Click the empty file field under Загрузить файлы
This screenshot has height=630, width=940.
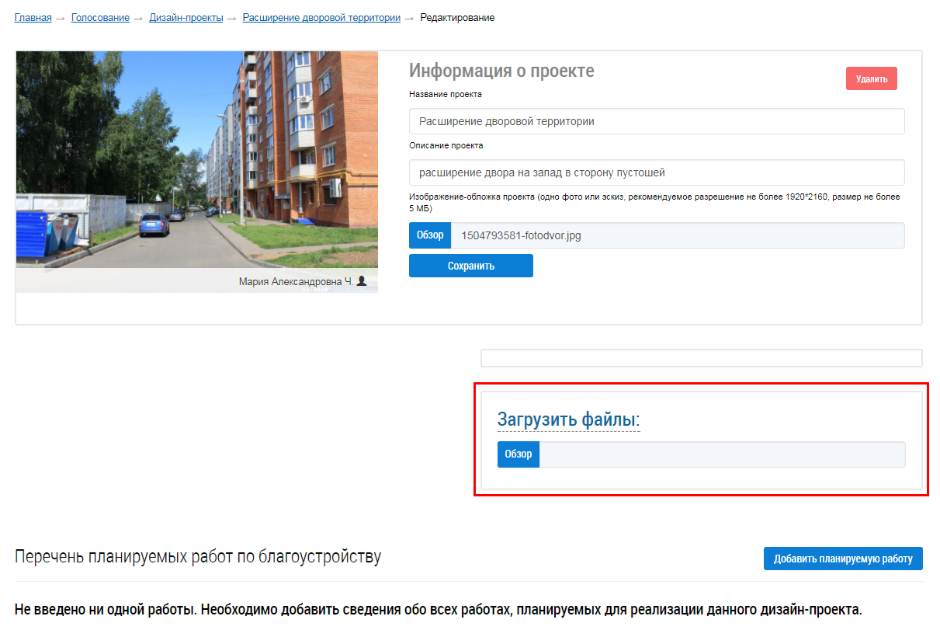(x=722, y=454)
